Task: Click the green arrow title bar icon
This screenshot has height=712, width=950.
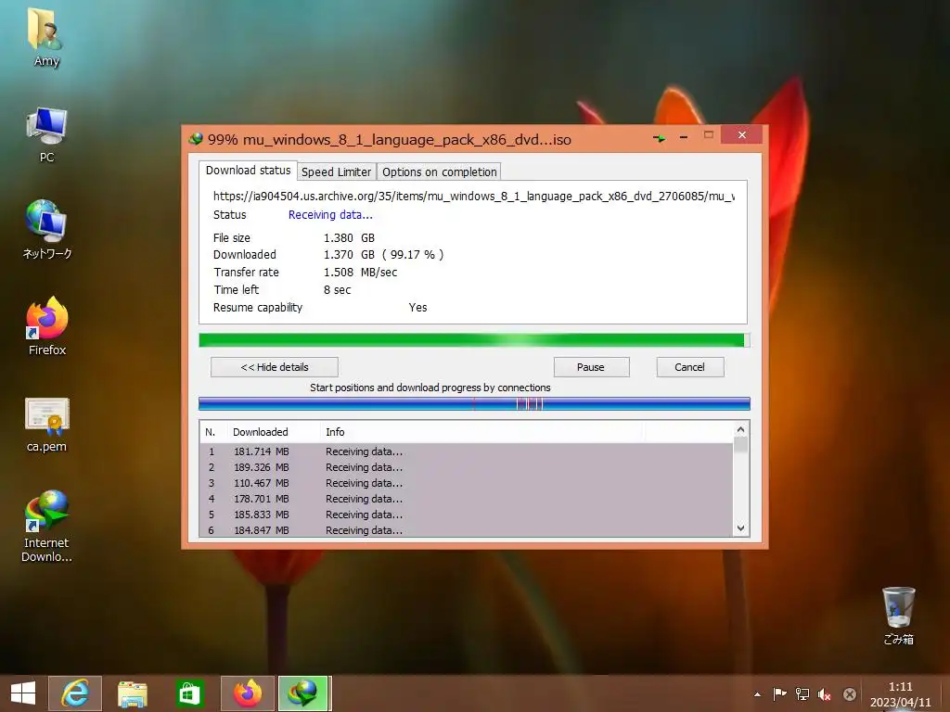Action: click(x=660, y=139)
